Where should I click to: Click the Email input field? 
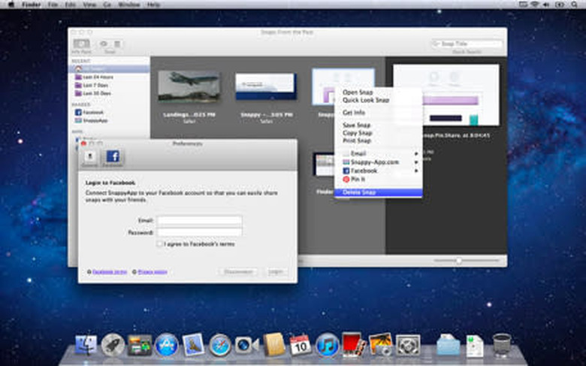[200, 220]
